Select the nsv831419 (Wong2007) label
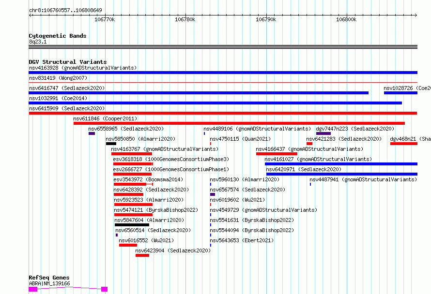 58,78
